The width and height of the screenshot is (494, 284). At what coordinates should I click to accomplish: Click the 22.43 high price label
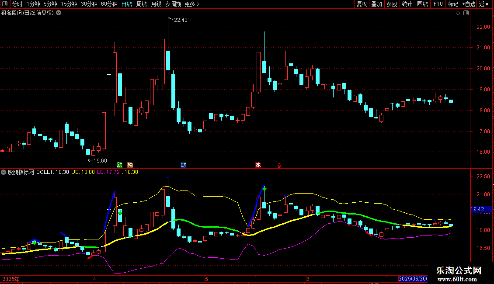click(x=181, y=20)
